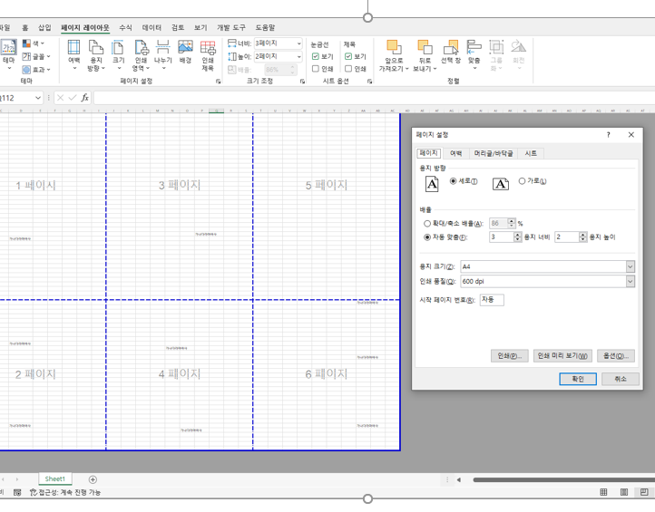Viewport: 655px width, 512px height.
Task: Select 세로 (Portrait) orientation radio
Action: 453,181
